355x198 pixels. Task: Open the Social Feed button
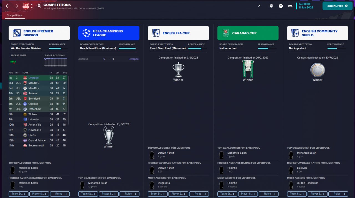click(337, 6)
